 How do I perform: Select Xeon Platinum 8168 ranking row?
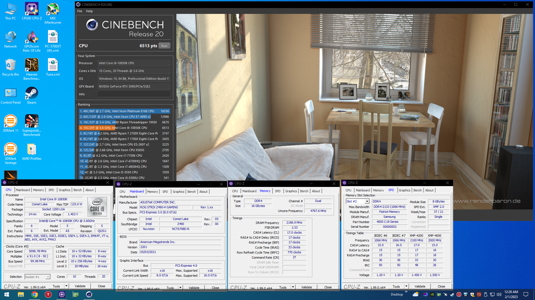tap(124, 111)
